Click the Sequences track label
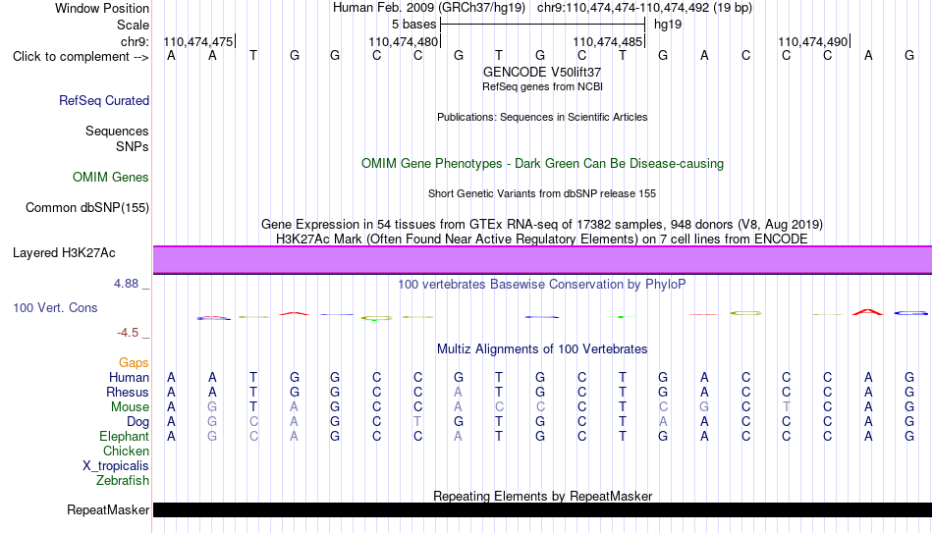This screenshot has height=533, width=933. pyautogui.click(x=117, y=131)
